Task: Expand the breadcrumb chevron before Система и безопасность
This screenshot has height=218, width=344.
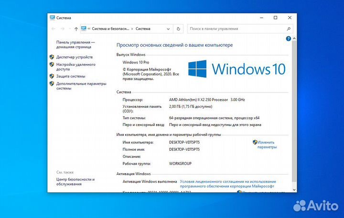Action: 89,29
